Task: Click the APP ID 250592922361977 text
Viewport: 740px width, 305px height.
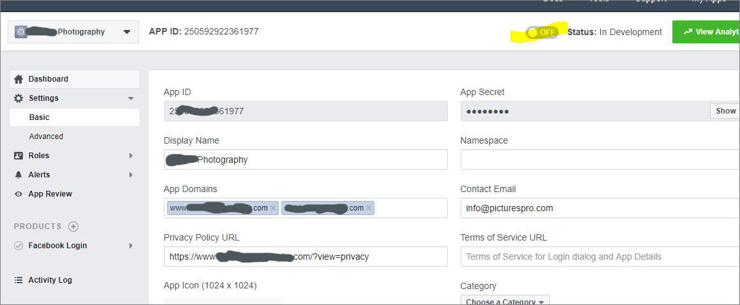Action: [204, 32]
